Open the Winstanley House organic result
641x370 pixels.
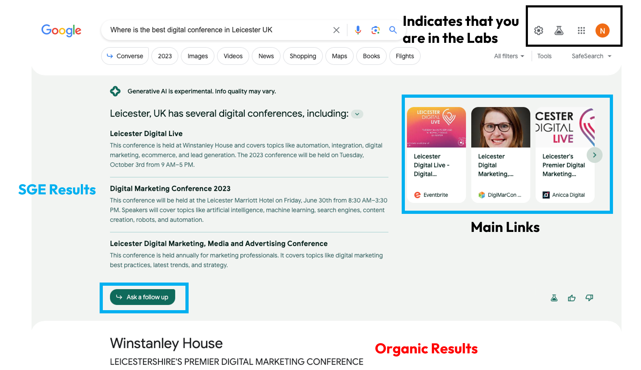coord(166,343)
